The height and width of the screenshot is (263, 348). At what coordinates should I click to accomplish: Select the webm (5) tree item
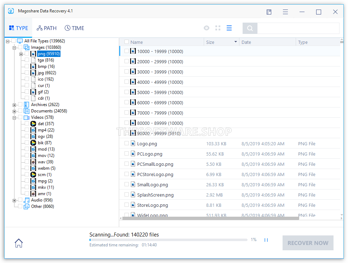[46, 168]
